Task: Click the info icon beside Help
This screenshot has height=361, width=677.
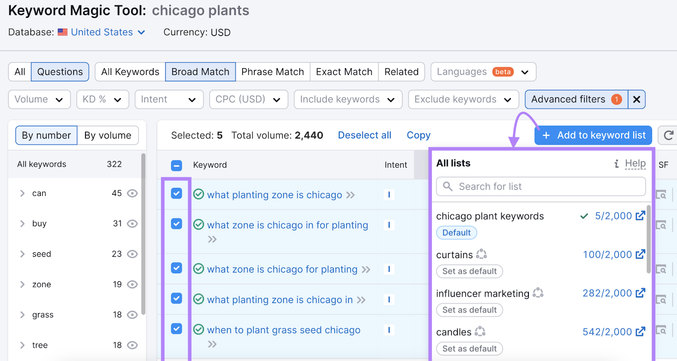Action: [616, 164]
